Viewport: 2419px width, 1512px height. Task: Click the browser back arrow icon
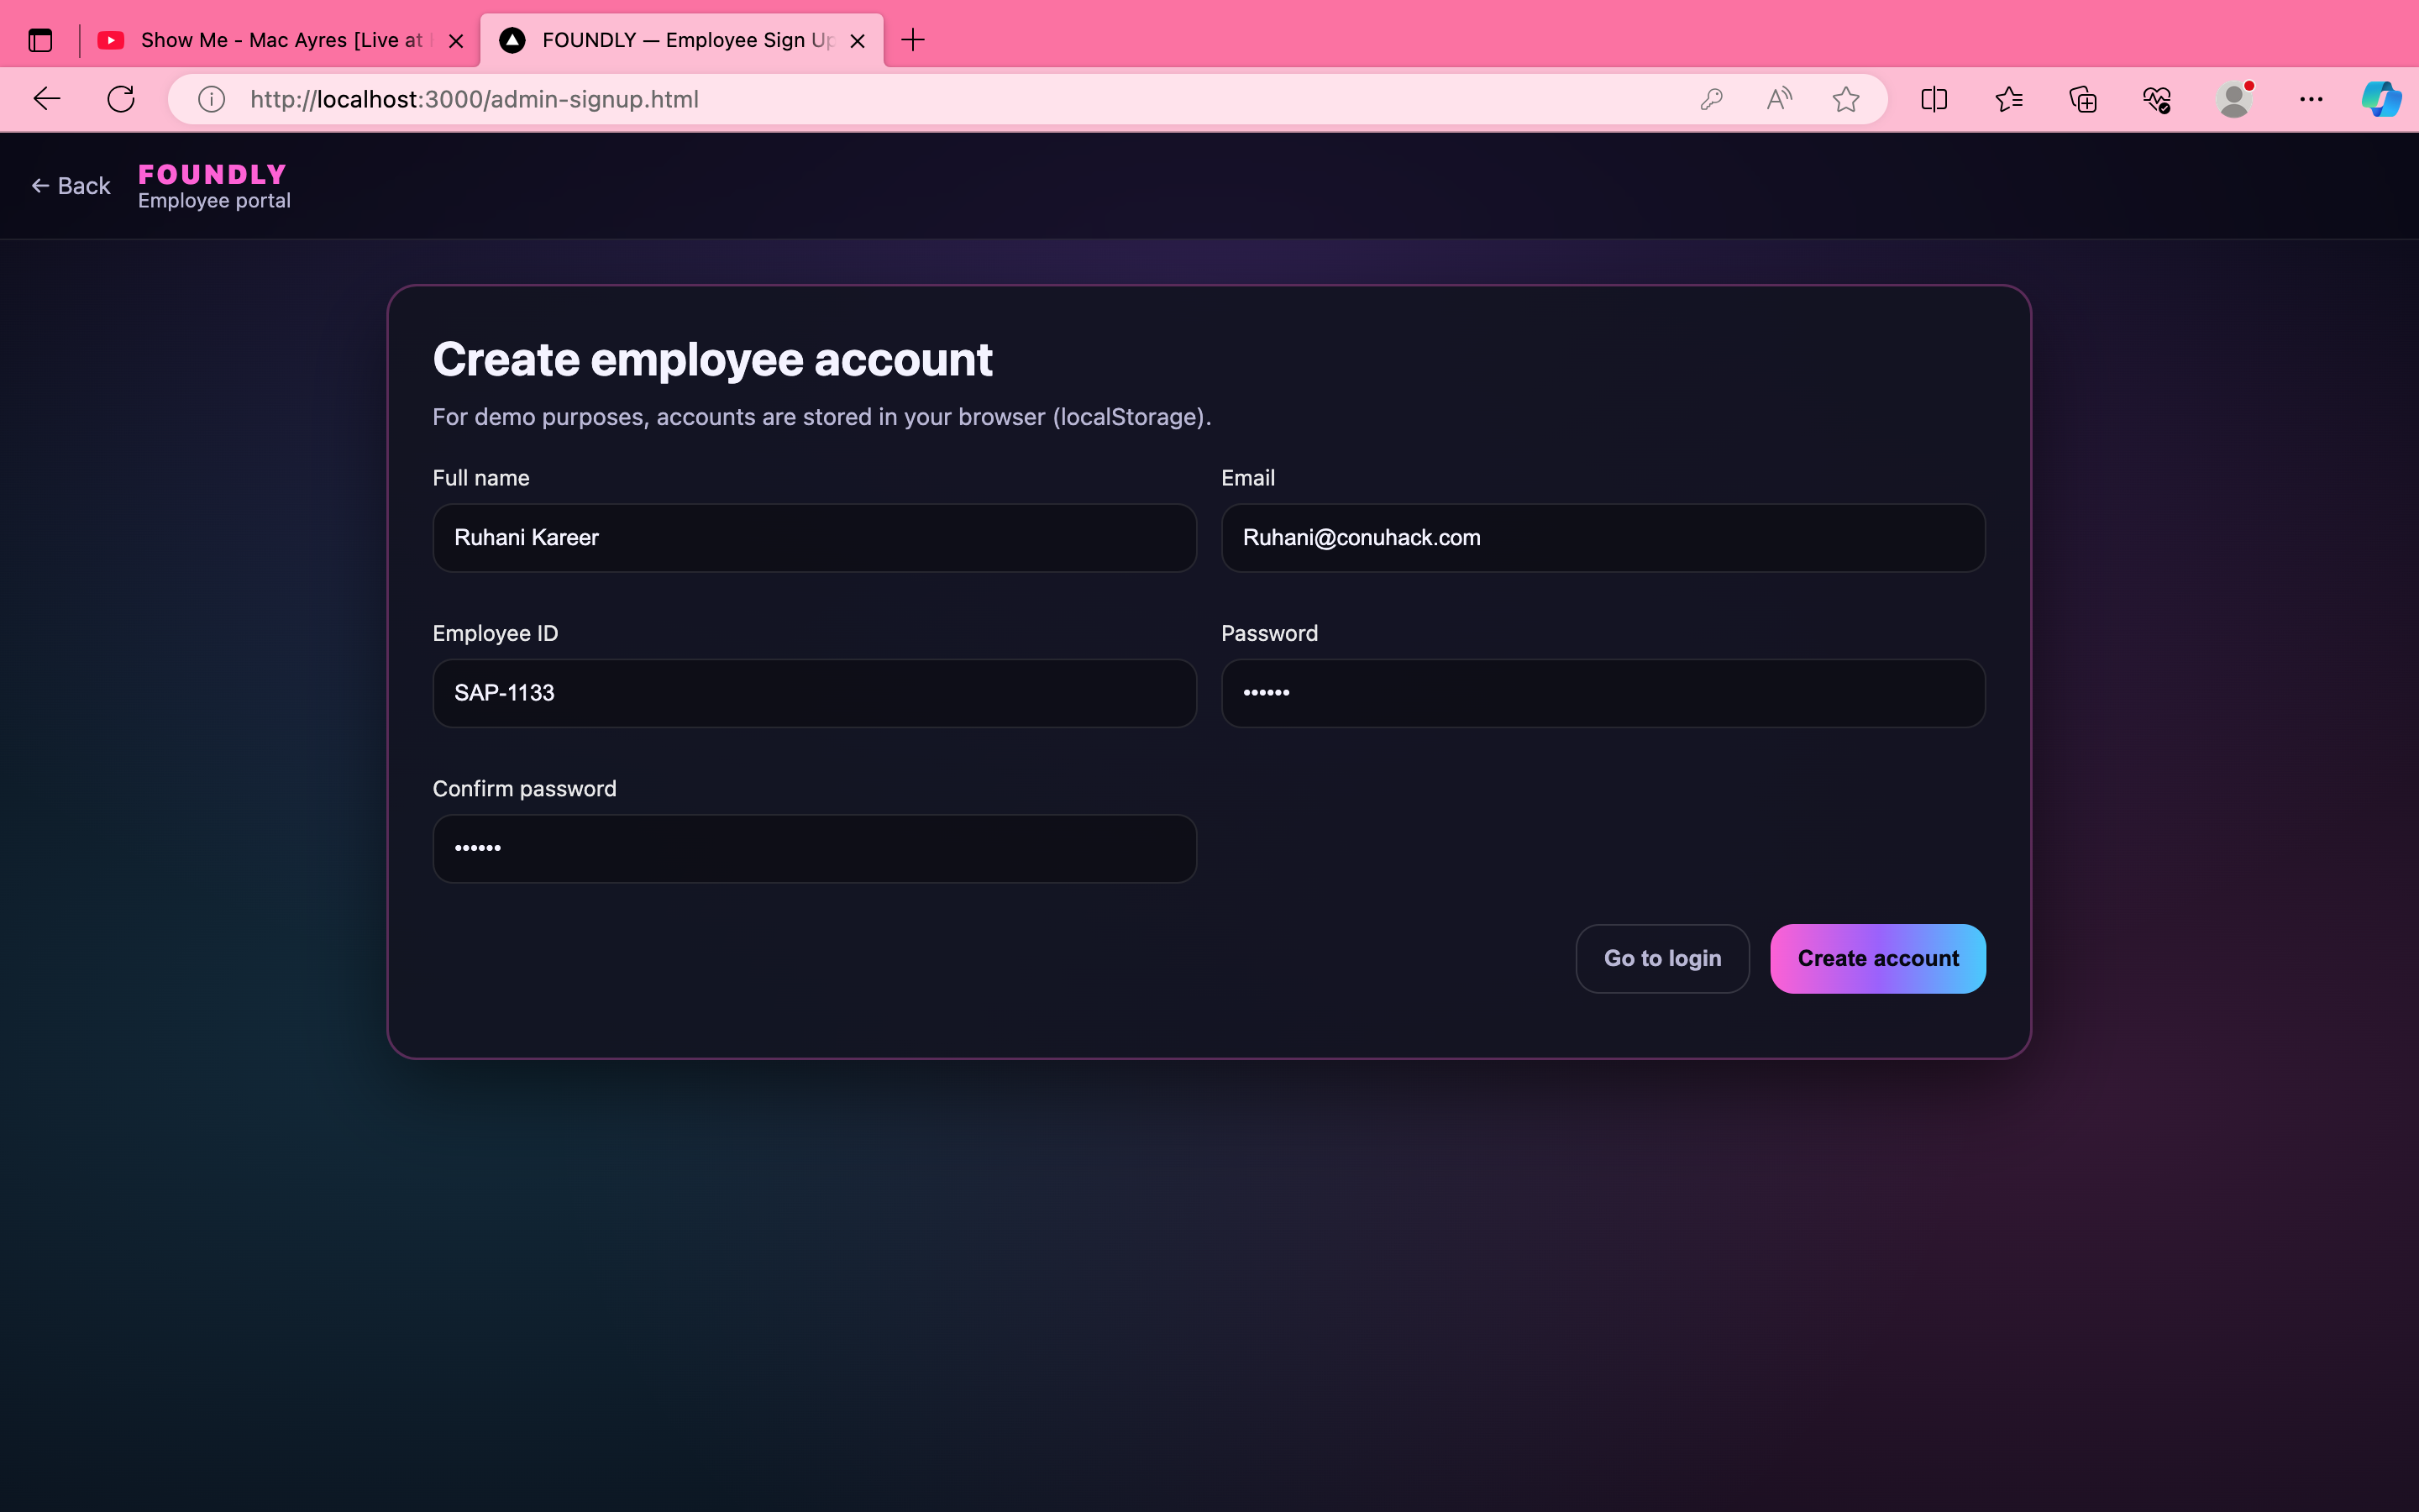click(x=47, y=99)
